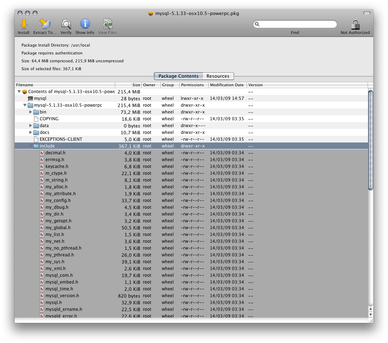Image resolution: width=388 pixels, height=343 pixels.
Task: Click the my_global.h header file icon
Action: click(42, 228)
